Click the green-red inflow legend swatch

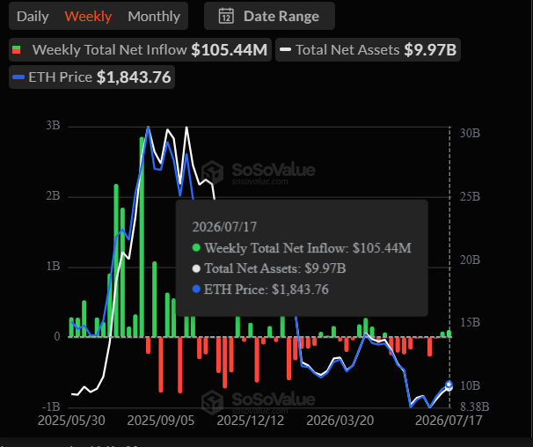(17, 50)
